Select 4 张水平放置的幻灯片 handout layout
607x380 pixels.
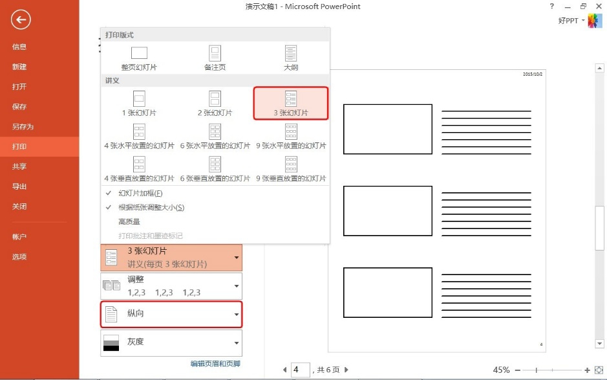point(139,136)
